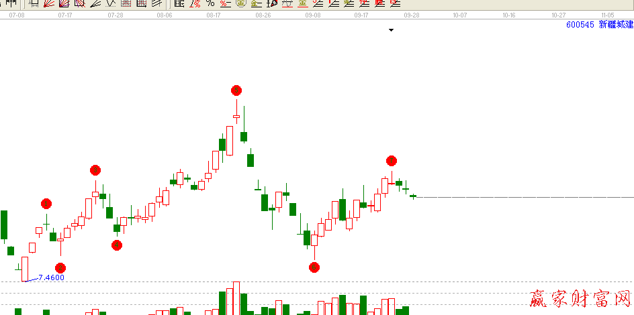Select the black fan-lines drawing tool
This screenshot has width=634, height=315.
[95, 3]
